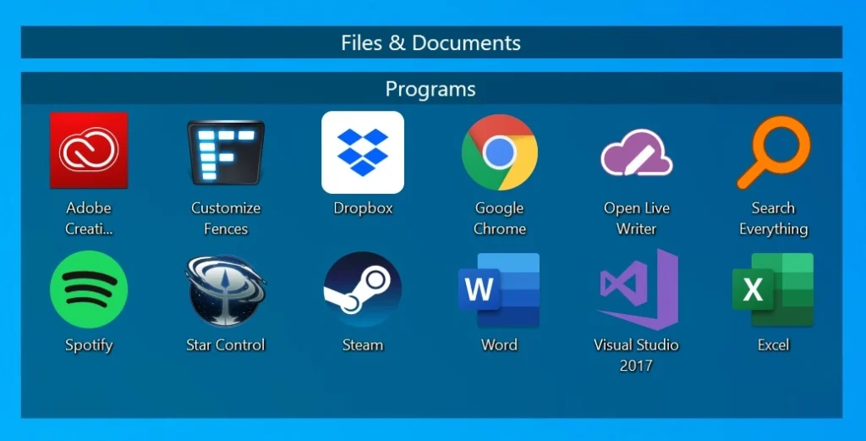Click empty space below Steam inside Programs fence
This screenshot has height=441, width=866.
(363, 389)
